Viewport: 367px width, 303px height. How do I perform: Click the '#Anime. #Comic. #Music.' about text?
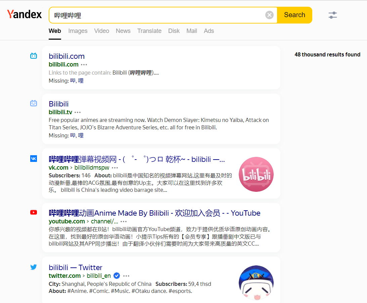click(x=120, y=291)
